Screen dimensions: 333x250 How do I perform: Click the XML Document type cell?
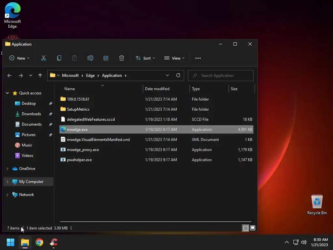206,140
